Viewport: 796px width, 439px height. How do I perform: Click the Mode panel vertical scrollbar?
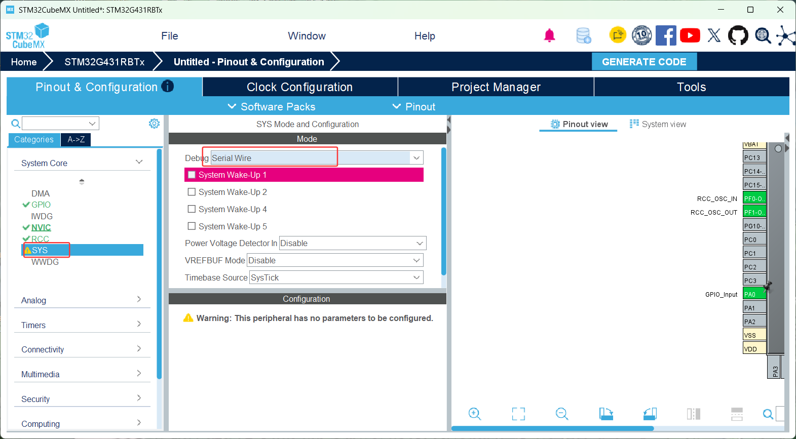(x=444, y=211)
